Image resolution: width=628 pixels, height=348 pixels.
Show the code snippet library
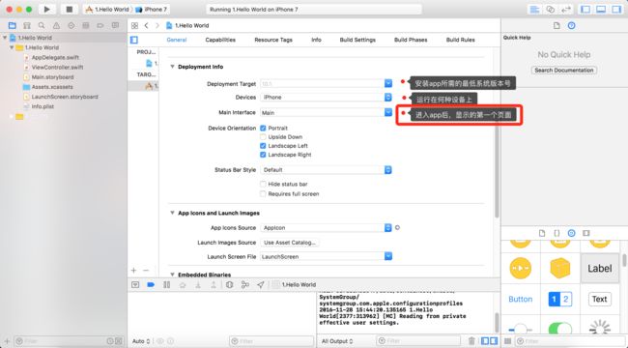click(x=557, y=233)
